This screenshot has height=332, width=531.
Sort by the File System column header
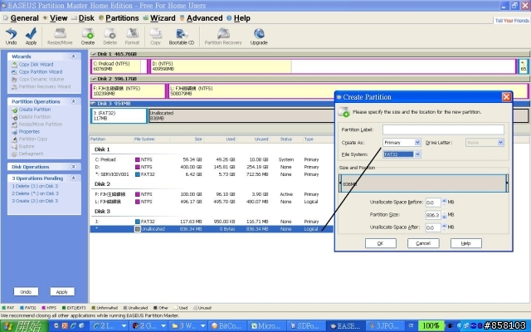point(144,139)
